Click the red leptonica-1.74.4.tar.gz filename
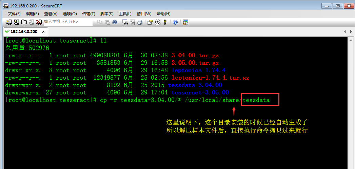 click(x=210, y=78)
